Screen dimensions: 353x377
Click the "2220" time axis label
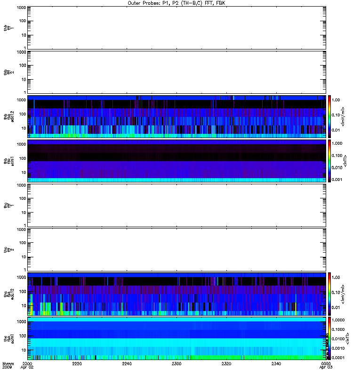(x=77, y=363)
